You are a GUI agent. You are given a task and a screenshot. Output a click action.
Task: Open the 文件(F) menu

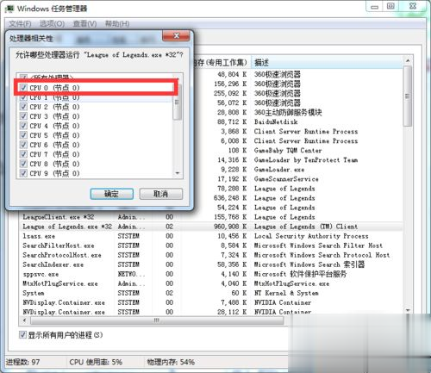coord(20,23)
